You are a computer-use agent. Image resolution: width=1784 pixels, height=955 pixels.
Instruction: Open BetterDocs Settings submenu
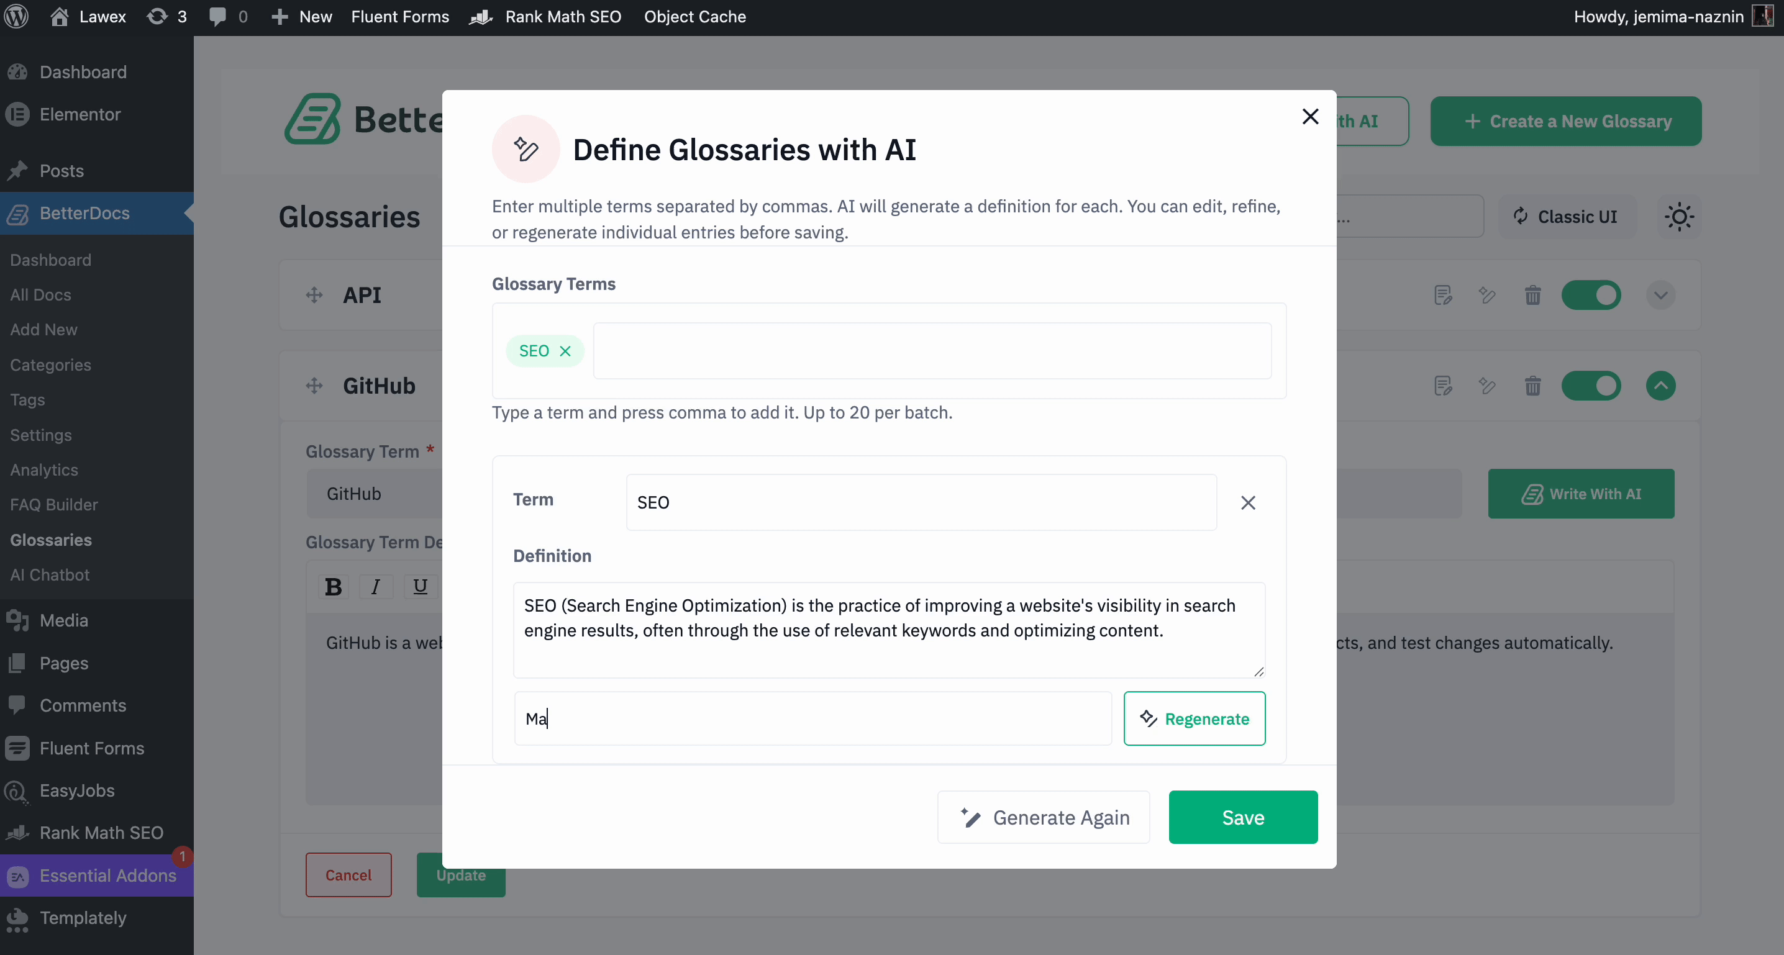[x=41, y=435]
